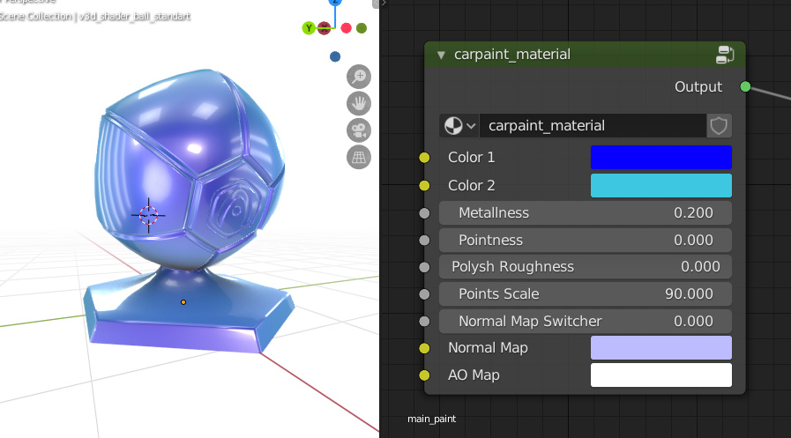
Task: Click the blue negative Z axis dot
Action: coord(335,56)
